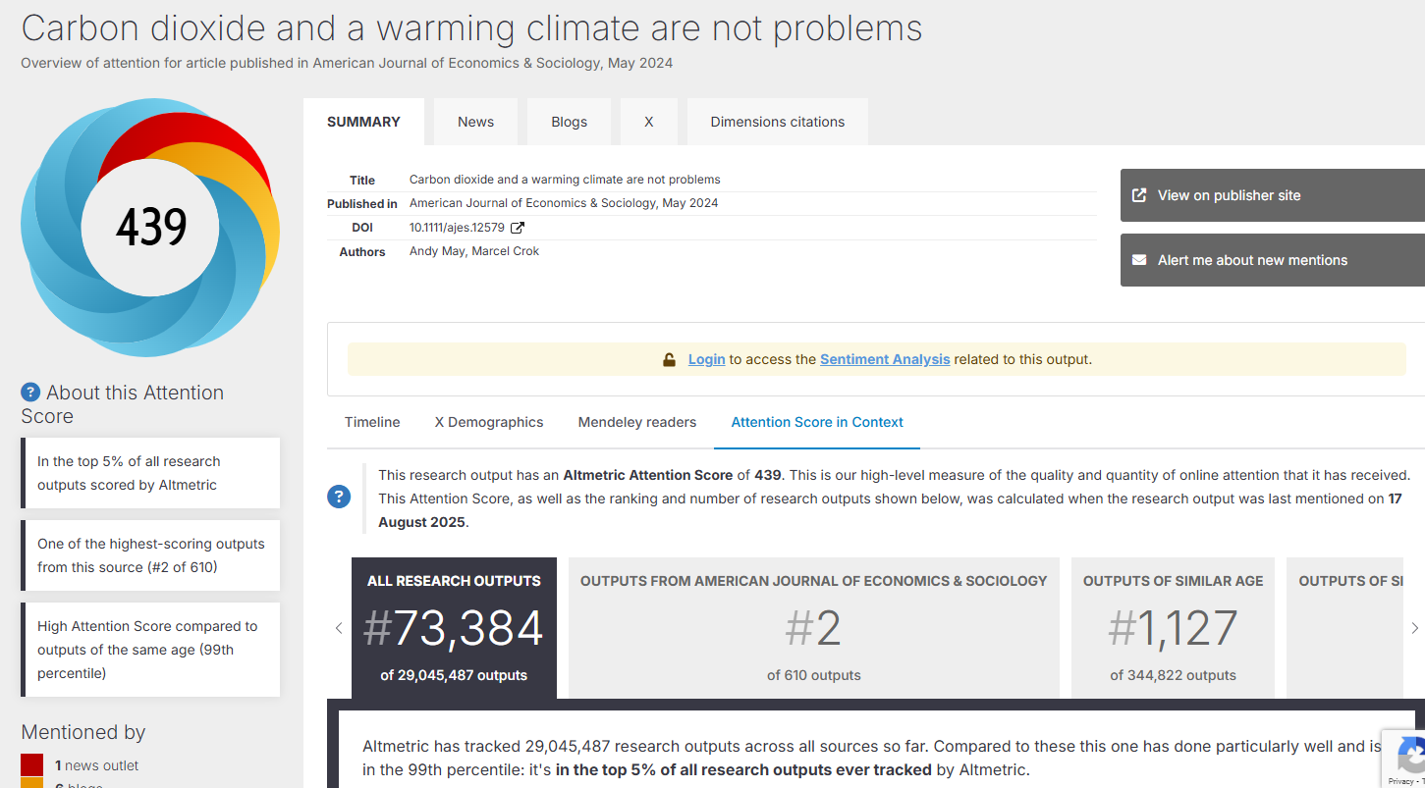The height and width of the screenshot is (788, 1425).
Task: Open the News tab
Action: point(475,122)
